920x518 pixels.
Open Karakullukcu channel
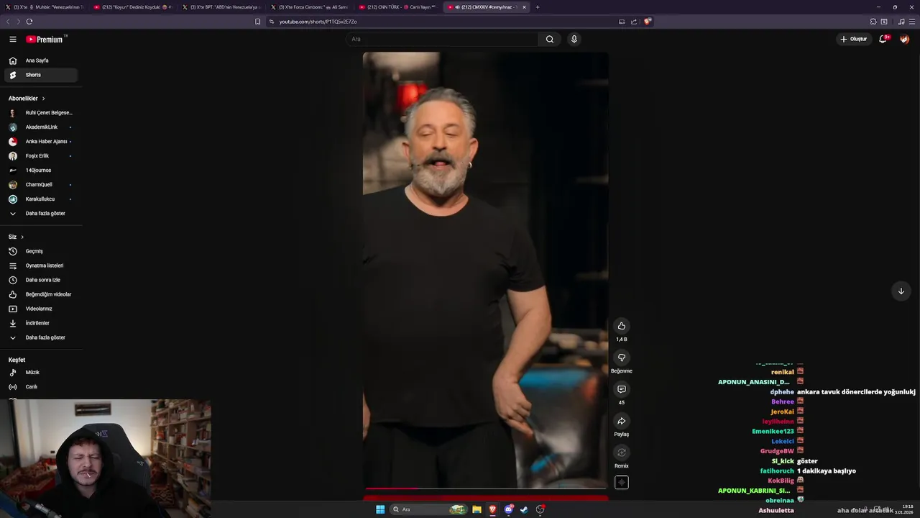[x=41, y=199]
